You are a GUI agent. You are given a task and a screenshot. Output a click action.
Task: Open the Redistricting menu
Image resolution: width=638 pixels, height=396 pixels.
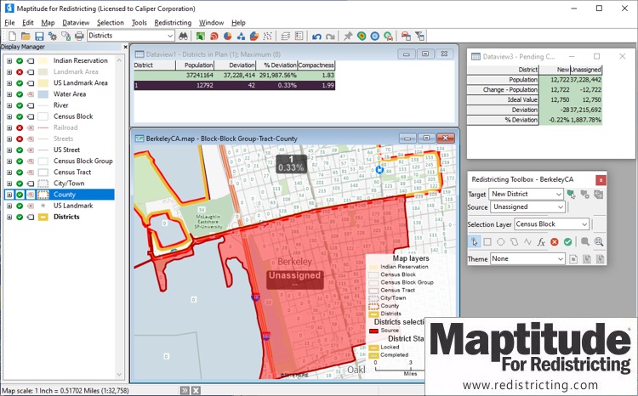click(173, 22)
